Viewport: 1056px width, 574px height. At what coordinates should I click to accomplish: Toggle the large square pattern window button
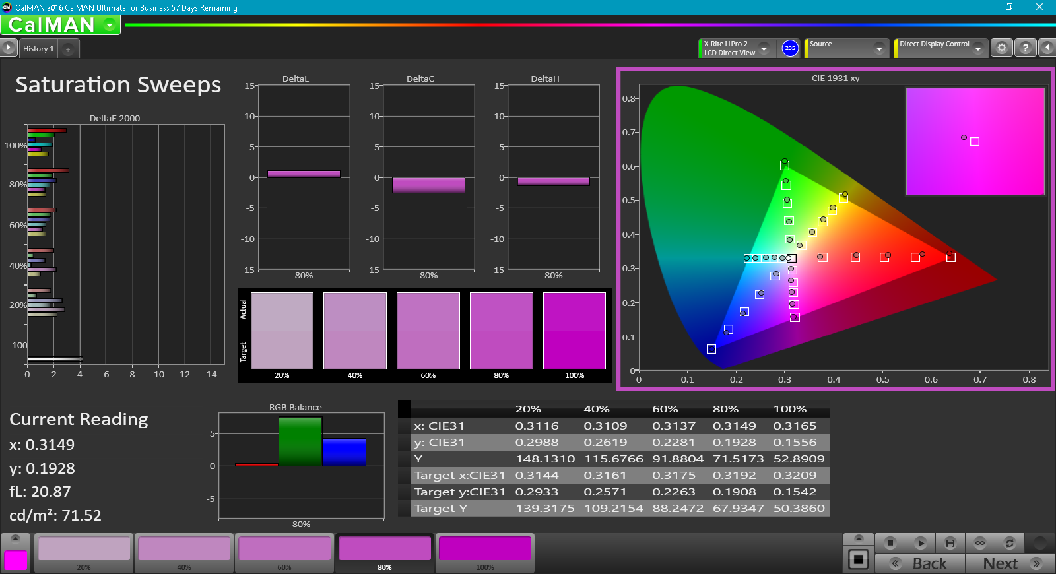[858, 559]
